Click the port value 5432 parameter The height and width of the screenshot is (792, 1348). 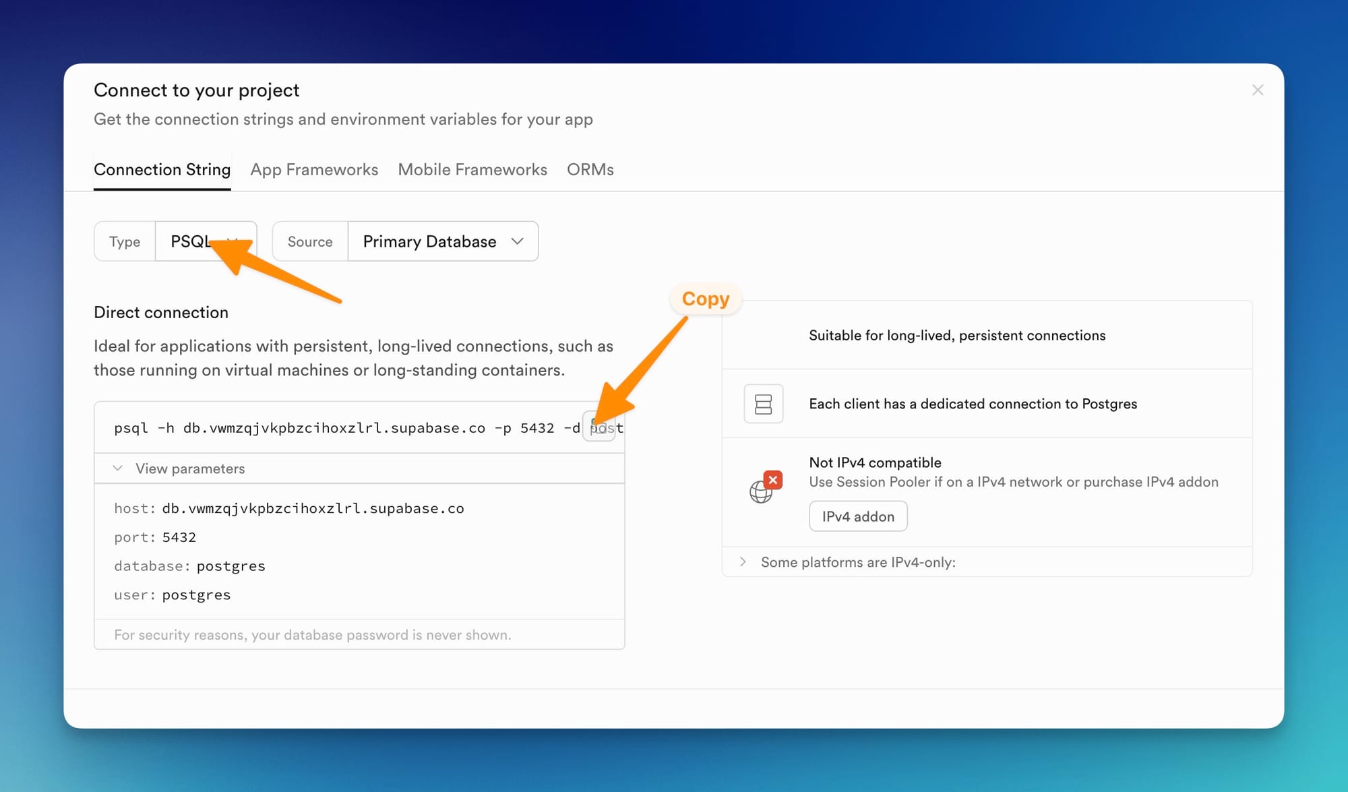pos(179,537)
